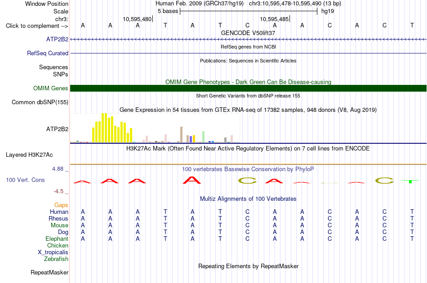Screen dimensions: 427x283
Task: Click the 10,595,480 coordinate marker
Action: pos(137,19)
